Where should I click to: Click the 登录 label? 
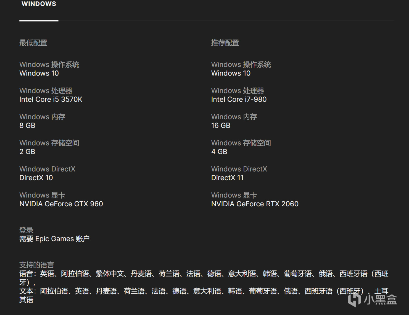(26, 230)
